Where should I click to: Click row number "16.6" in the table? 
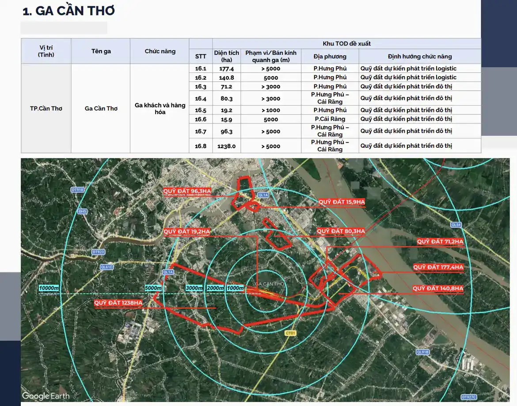(201, 119)
